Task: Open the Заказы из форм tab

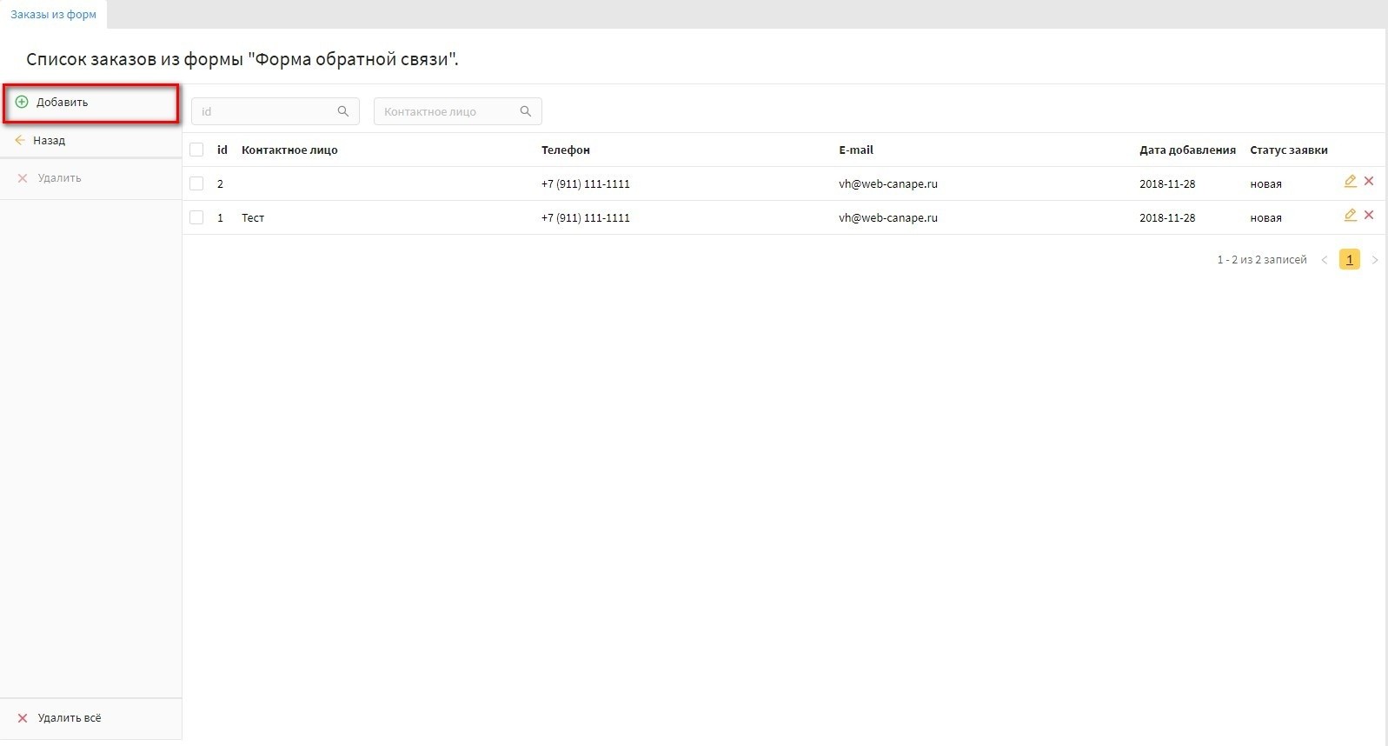Action: tap(53, 15)
